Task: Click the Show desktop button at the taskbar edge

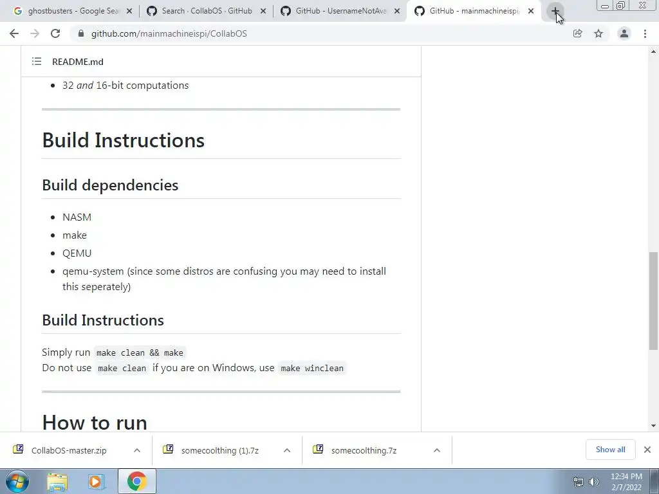Action: coord(654,482)
